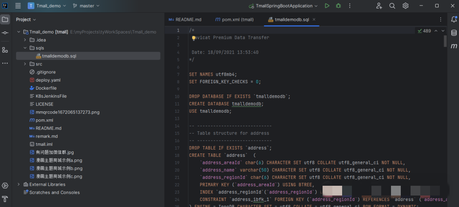Click 'SET NAMES utf8mb4;' on line 7

213,74
